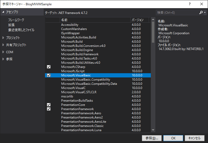The width and height of the screenshot is (208, 143).
Task: Click the search box 検索 (Ctrl+E)
Action: pyautogui.click(x=177, y=13)
